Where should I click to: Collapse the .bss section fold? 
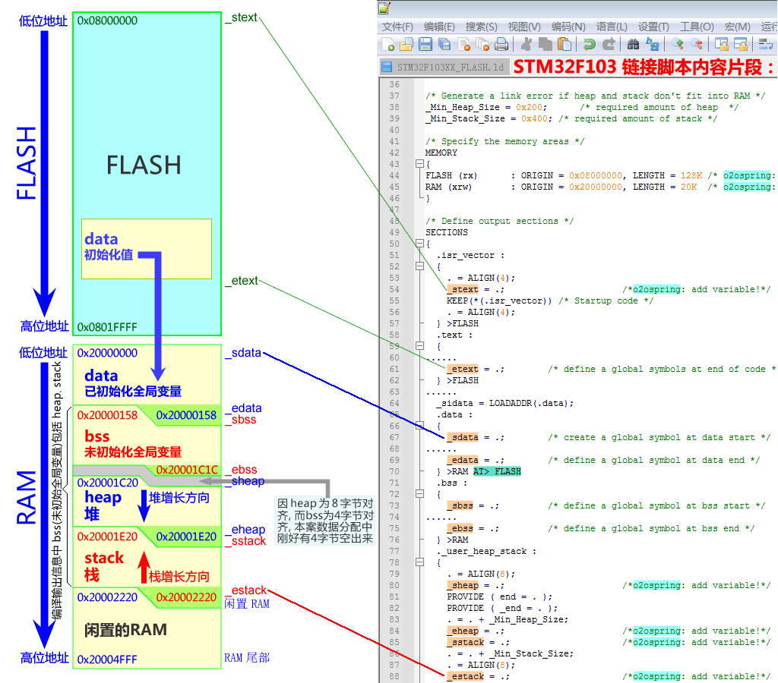tap(420, 493)
